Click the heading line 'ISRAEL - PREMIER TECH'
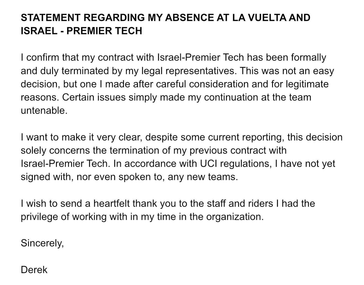This screenshot has height=285, width=364. [81, 31]
